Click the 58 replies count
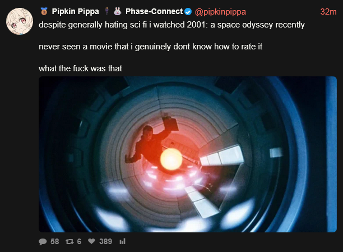This screenshot has height=252, width=343. coord(55,241)
